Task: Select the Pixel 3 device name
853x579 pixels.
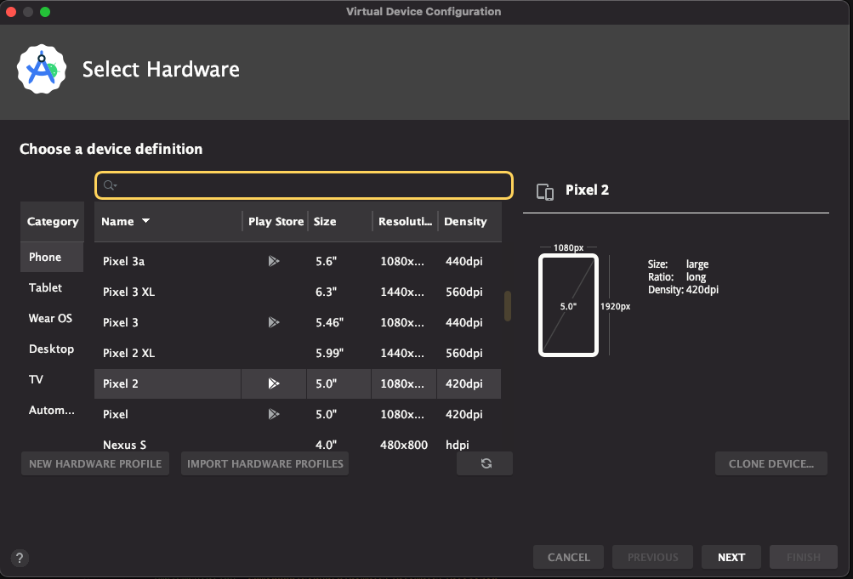Action: coord(120,322)
